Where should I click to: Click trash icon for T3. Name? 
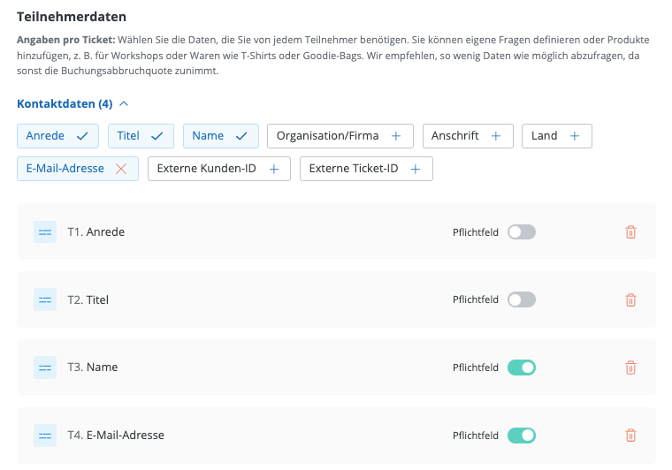pyautogui.click(x=630, y=368)
